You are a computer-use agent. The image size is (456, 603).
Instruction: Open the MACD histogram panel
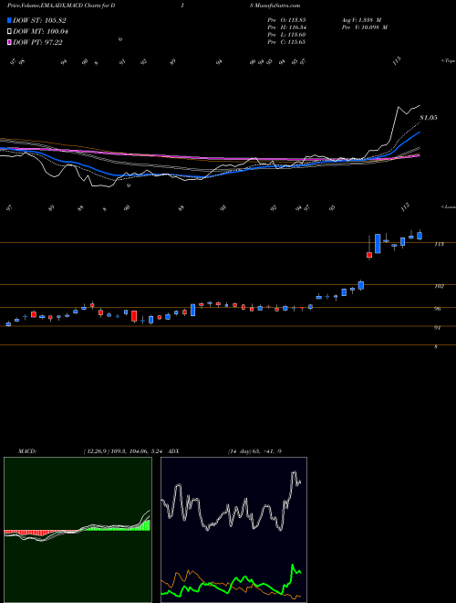click(x=78, y=530)
